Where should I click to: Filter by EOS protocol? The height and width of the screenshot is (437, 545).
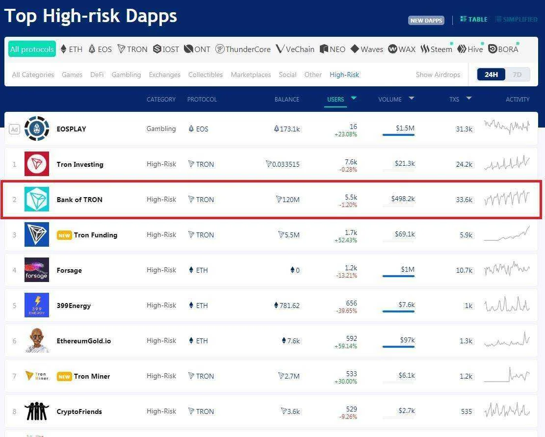tap(100, 50)
